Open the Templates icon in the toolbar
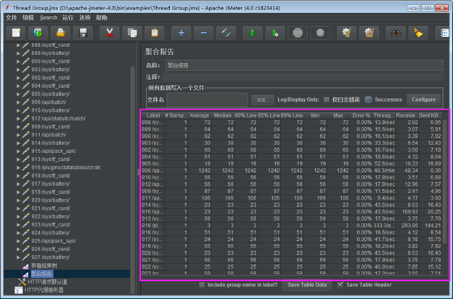The image size is (453, 299). pos(38,33)
